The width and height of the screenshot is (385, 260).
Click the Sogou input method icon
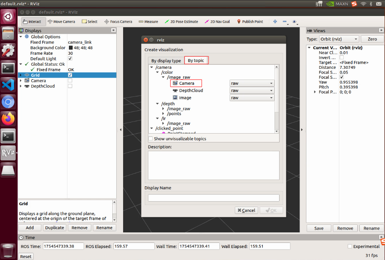tap(354, 4)
